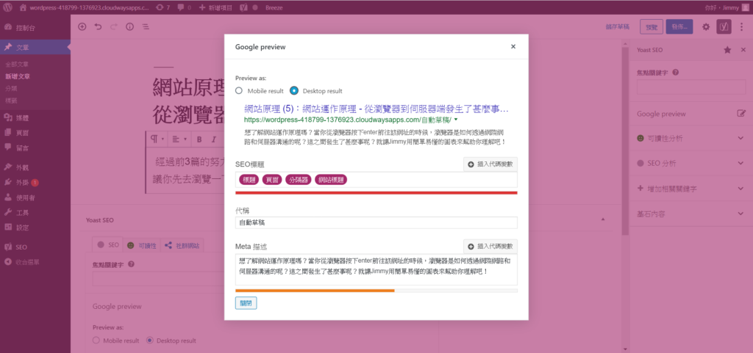Viewport: 753px width, 353px height.
Task: Click the add block plus icon
Action: coord(82,27)
